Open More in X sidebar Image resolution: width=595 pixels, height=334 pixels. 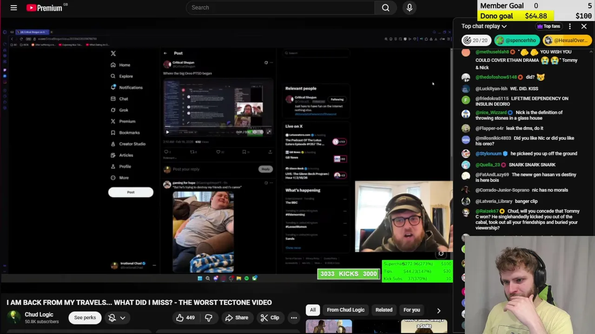click(120, 178)
